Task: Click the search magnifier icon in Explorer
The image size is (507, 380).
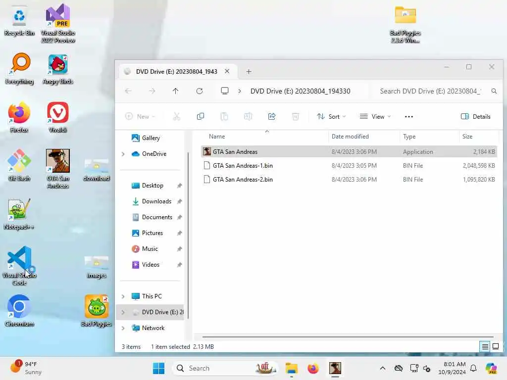Action: coord(494,91)
